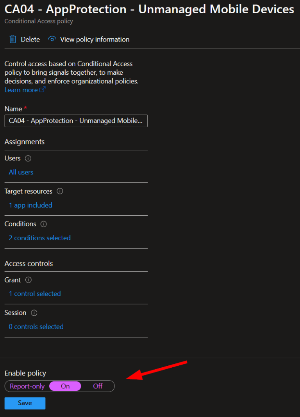The height and width of the screenshot is (417, 300).
Task: Open the 1 control selected grant link
Action: point(34,294)
